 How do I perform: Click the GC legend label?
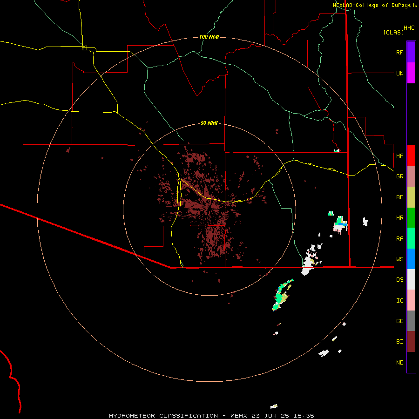pos(399,321)
